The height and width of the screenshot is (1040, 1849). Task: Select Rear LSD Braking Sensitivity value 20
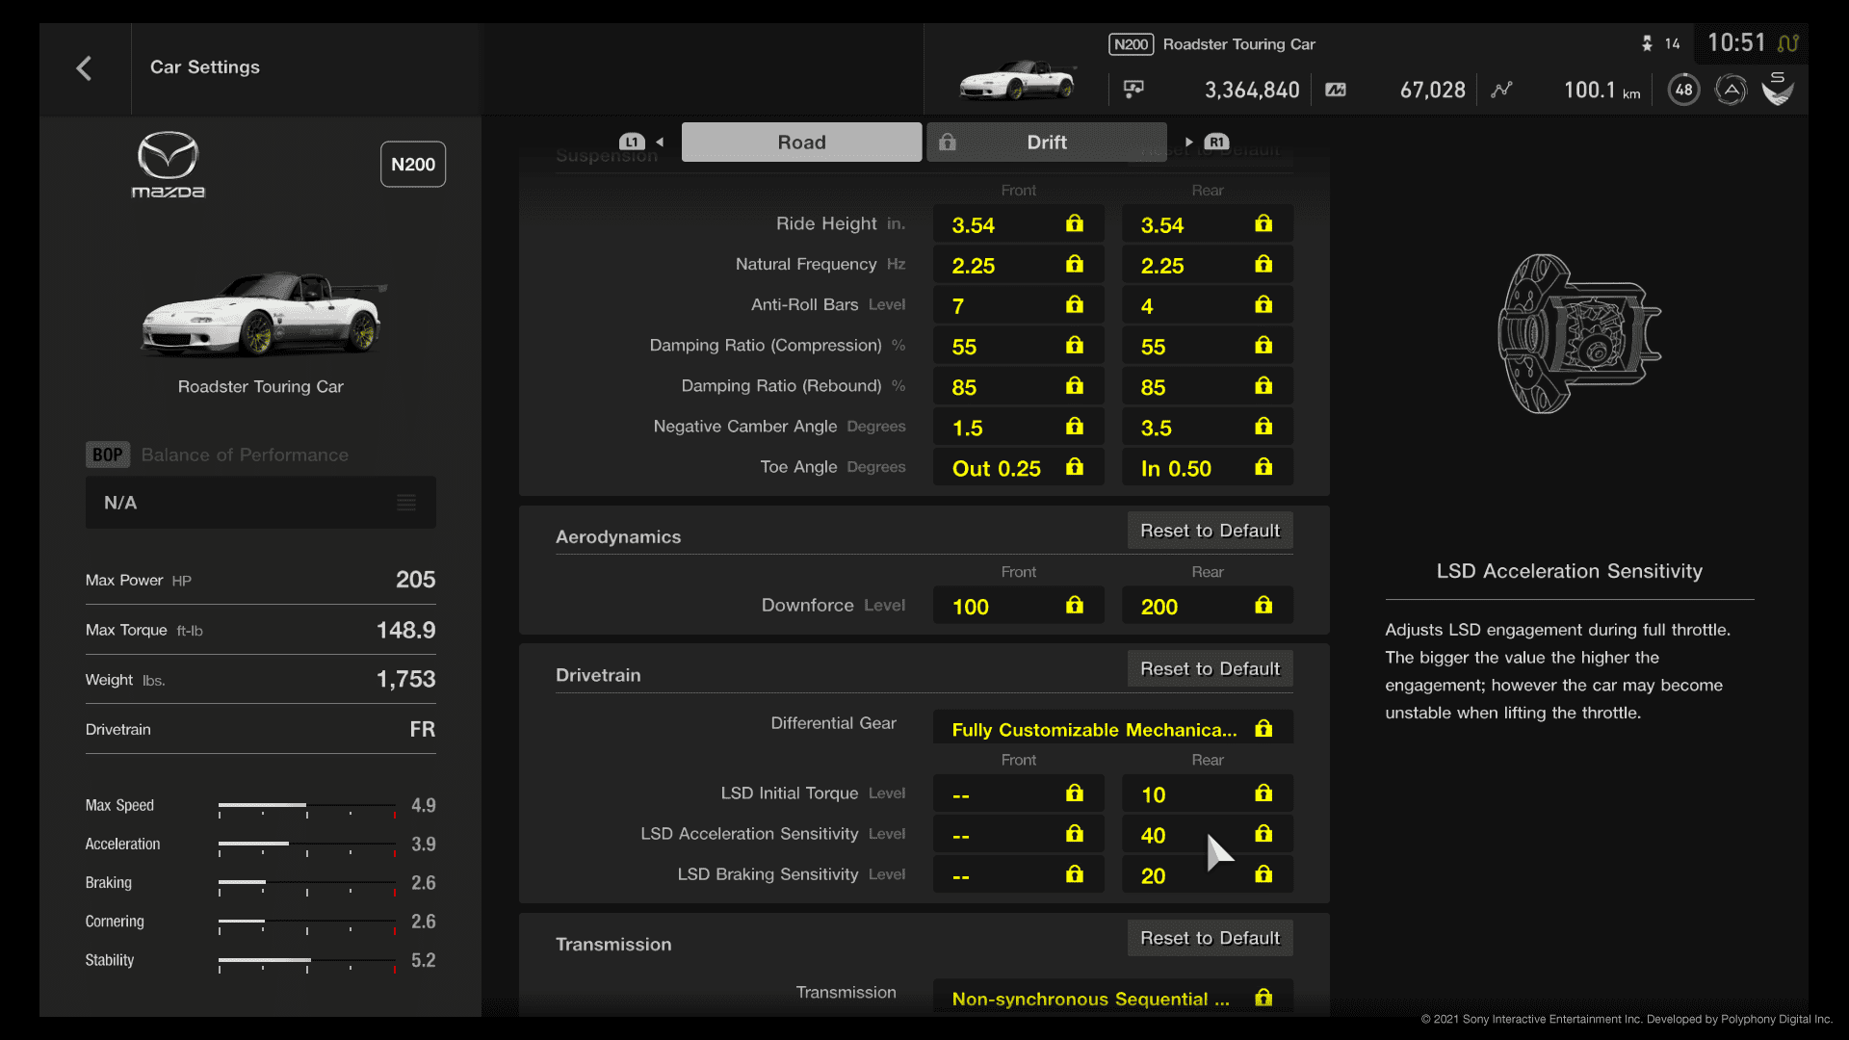pos(1154,875)
